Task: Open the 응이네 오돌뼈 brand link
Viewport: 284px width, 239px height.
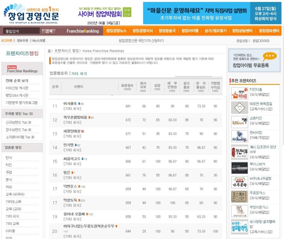Action: click(x=74, y=214)
